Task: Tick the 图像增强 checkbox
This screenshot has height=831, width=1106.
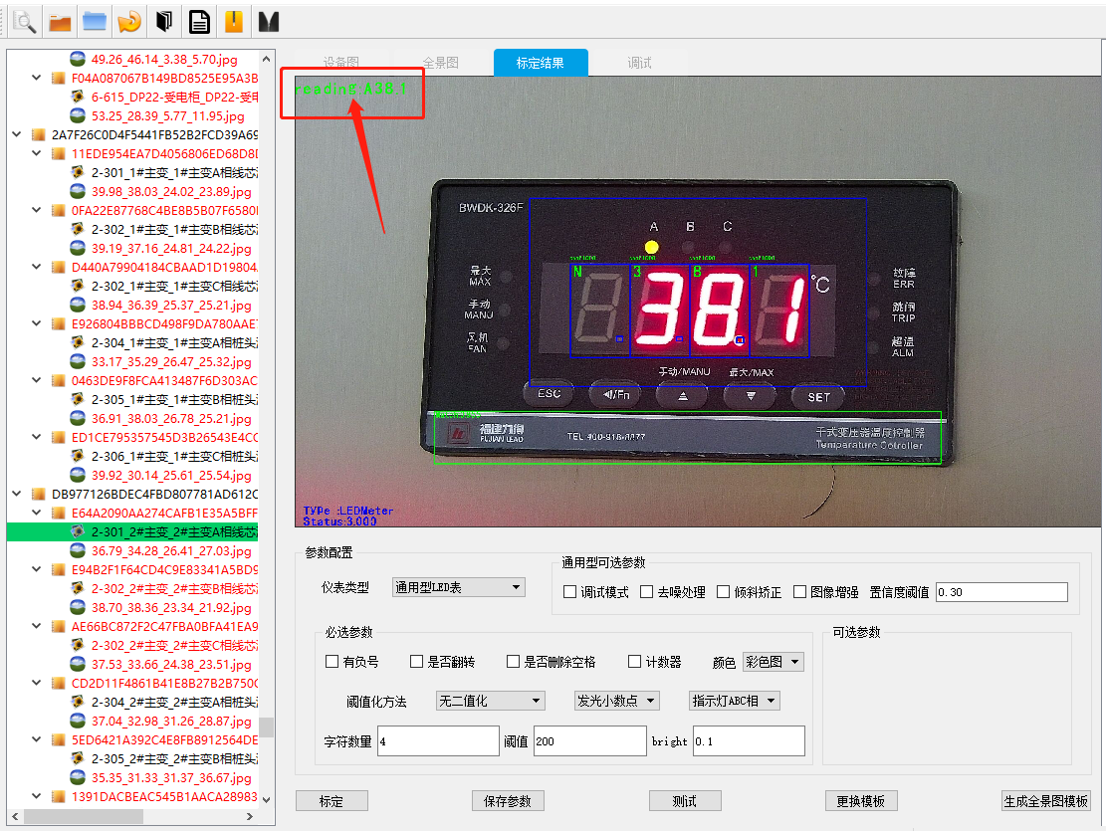Action: (x=799, y=592)
